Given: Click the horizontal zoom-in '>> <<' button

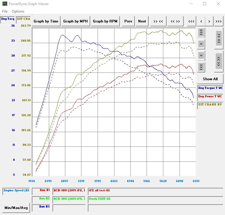Looking at the screenshot, I should pyautogui.click(x=158, y=21).
